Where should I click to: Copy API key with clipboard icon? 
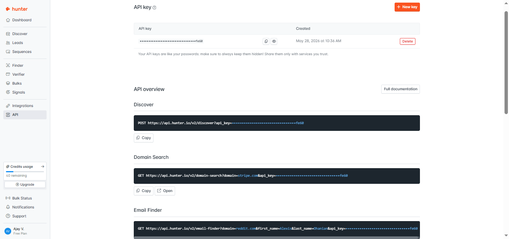pyautogui.click(x=266, y=41)
